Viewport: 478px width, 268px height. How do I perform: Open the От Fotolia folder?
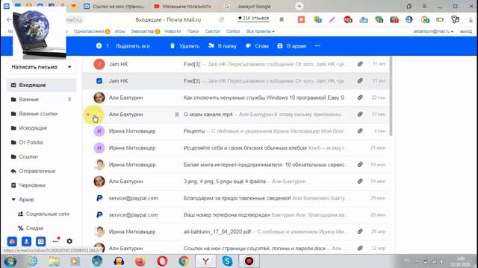[x=42, y=142]
